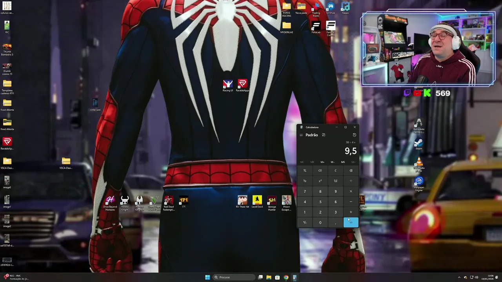502x282 pixels.
Task: Select the thumb cronos 15 file
Action: click(7, 68)
